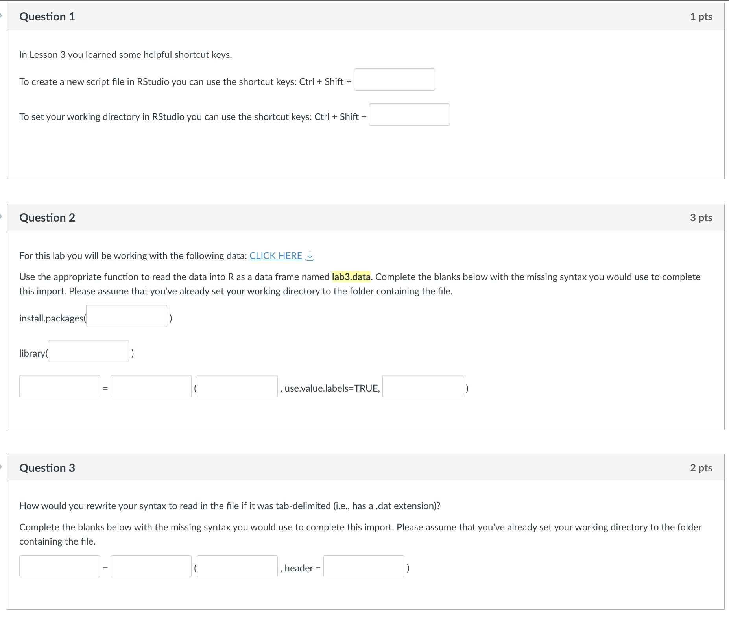Image resolution: width=729 pixels, height=617 pixels.
Task: Select Question 3 blank before header
Action: [x=237, y=566]
